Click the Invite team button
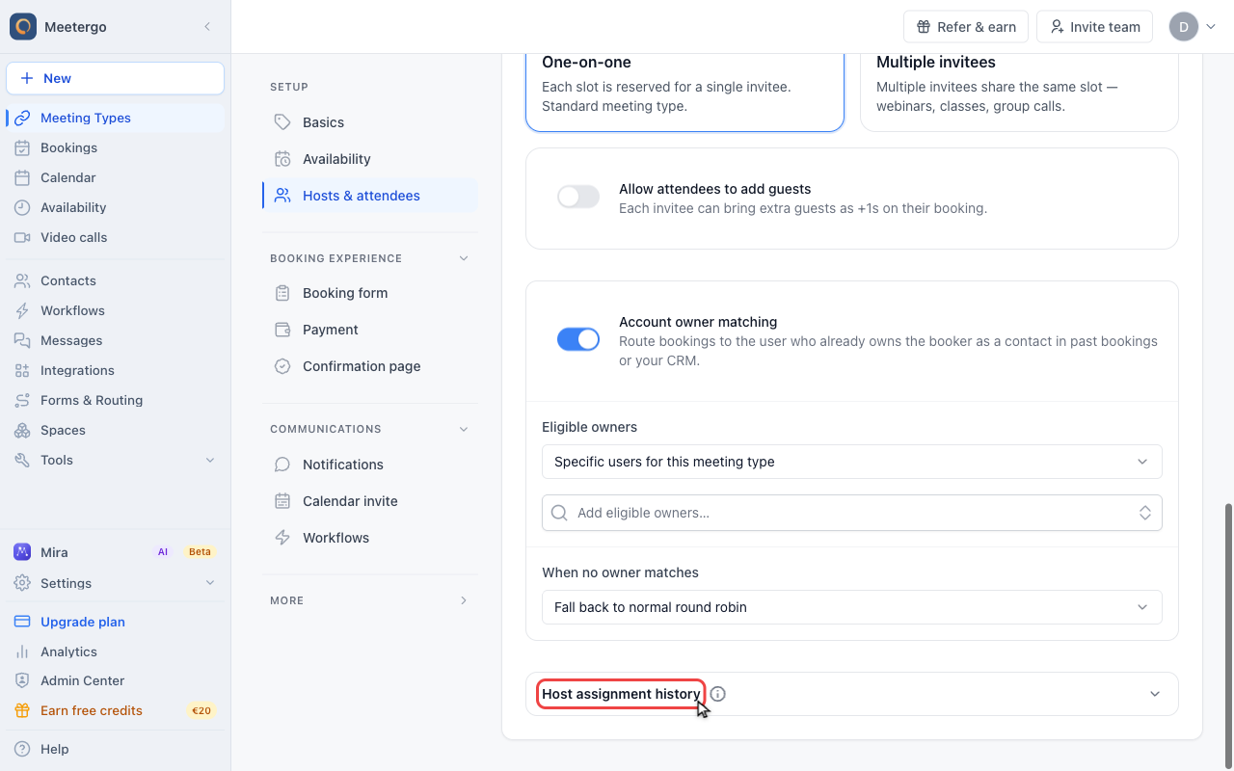1234x771 pixels. 1094,27
